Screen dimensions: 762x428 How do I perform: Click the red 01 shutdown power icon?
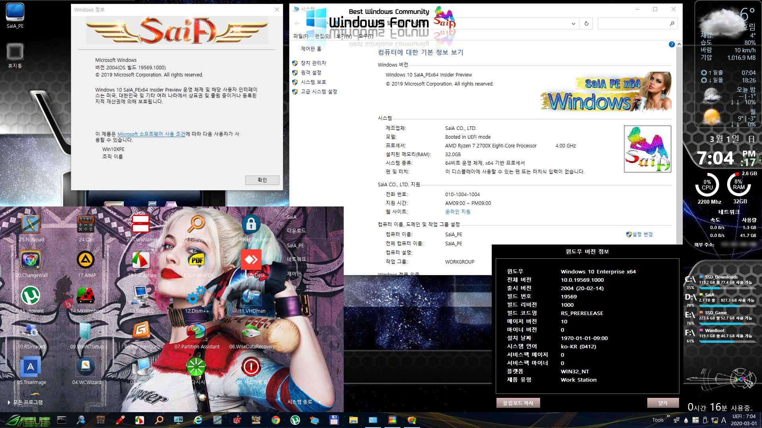(x=251, y=367)
